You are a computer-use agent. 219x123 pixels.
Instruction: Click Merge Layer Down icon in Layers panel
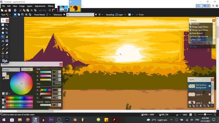(201, 106)
